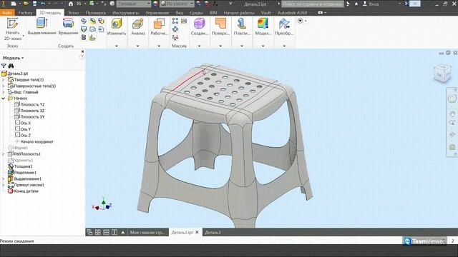Viewport: 458px width, 257px height.
Task: Click the TeamViewer panel logo
Action: click(407, 241)
